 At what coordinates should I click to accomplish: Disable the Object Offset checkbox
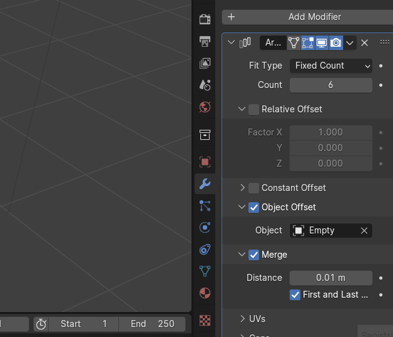[253, 207]
